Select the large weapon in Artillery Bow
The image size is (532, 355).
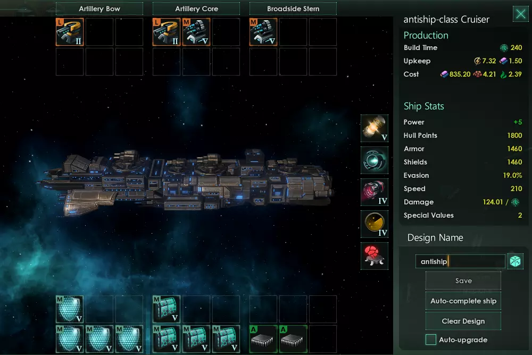click(x=70, y=32)
